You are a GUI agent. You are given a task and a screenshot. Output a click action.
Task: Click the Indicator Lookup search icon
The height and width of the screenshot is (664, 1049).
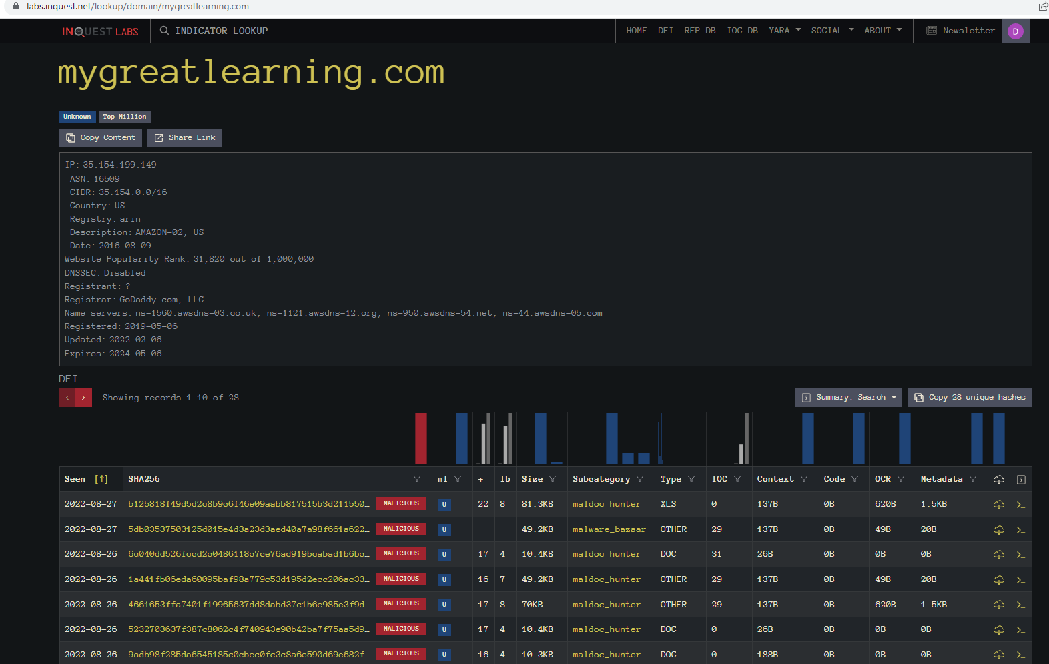pyautogui.click(x=164, y=31)
